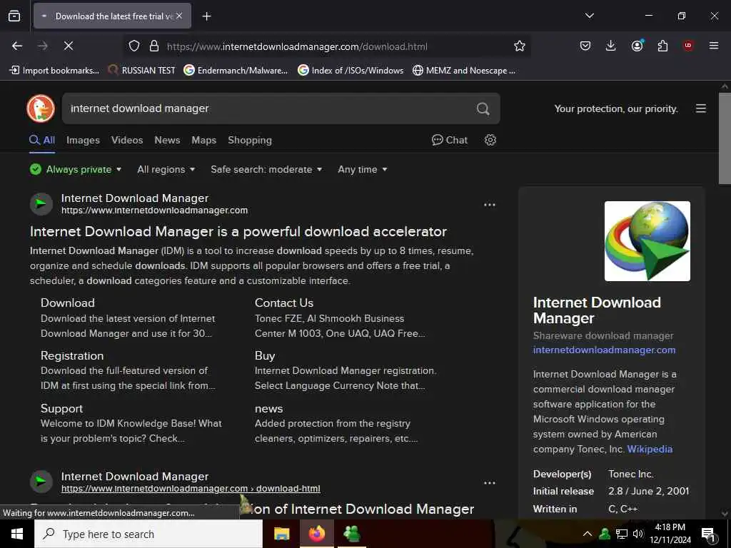Open the Buy sitelink

(x=265, y=355)
